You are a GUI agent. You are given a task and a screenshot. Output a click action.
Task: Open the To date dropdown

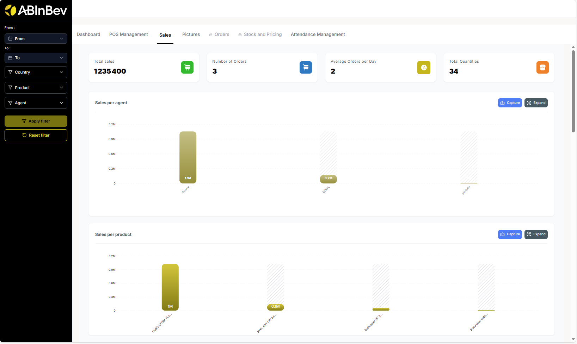point(36,58)
